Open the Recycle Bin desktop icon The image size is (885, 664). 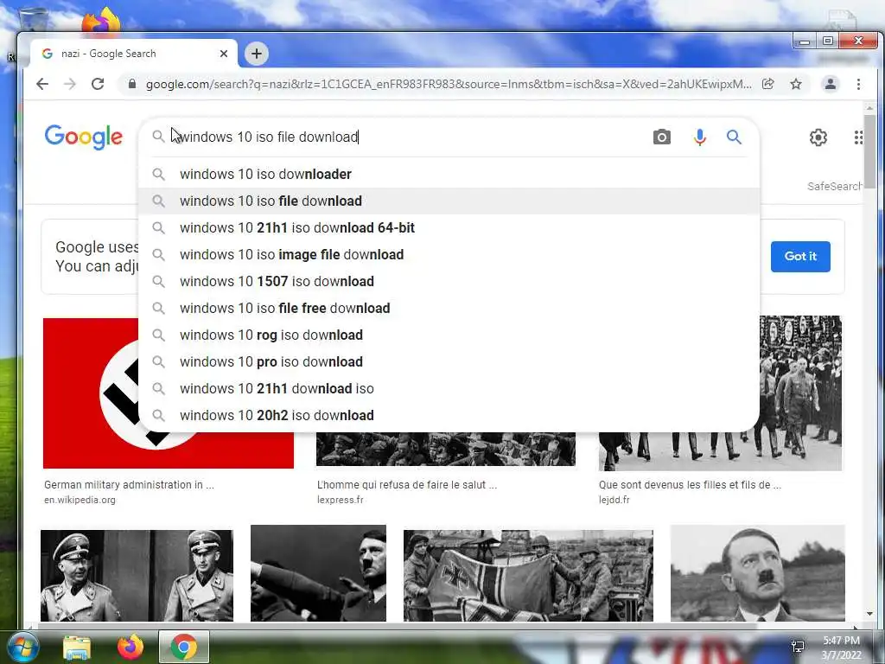click(x=33, y=20)
